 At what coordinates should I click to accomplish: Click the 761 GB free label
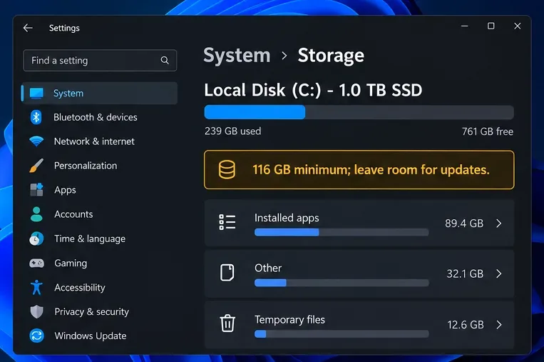tap(488, 131)
